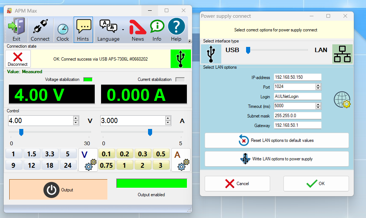Select the 18 V voltage preset
The width and height of the screenshot is (366, 218).
click(x=50, y=165)
